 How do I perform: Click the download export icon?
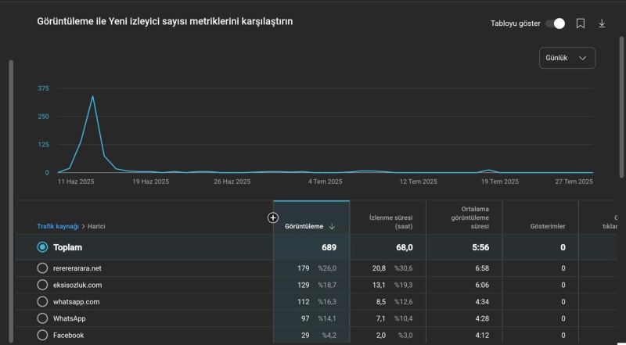pyautogui.click(x=602, y=23)
